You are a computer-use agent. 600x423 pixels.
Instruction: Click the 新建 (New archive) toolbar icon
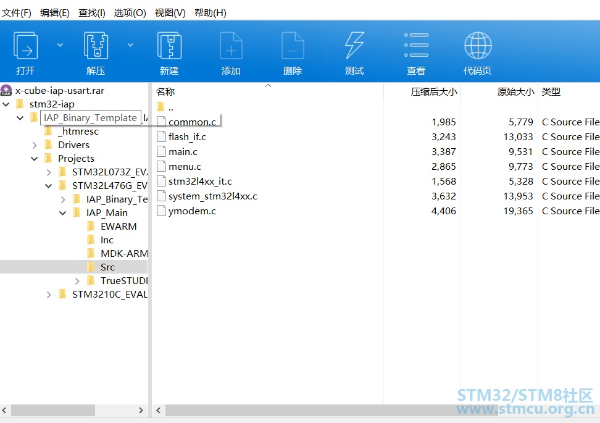tap(169, 46)
